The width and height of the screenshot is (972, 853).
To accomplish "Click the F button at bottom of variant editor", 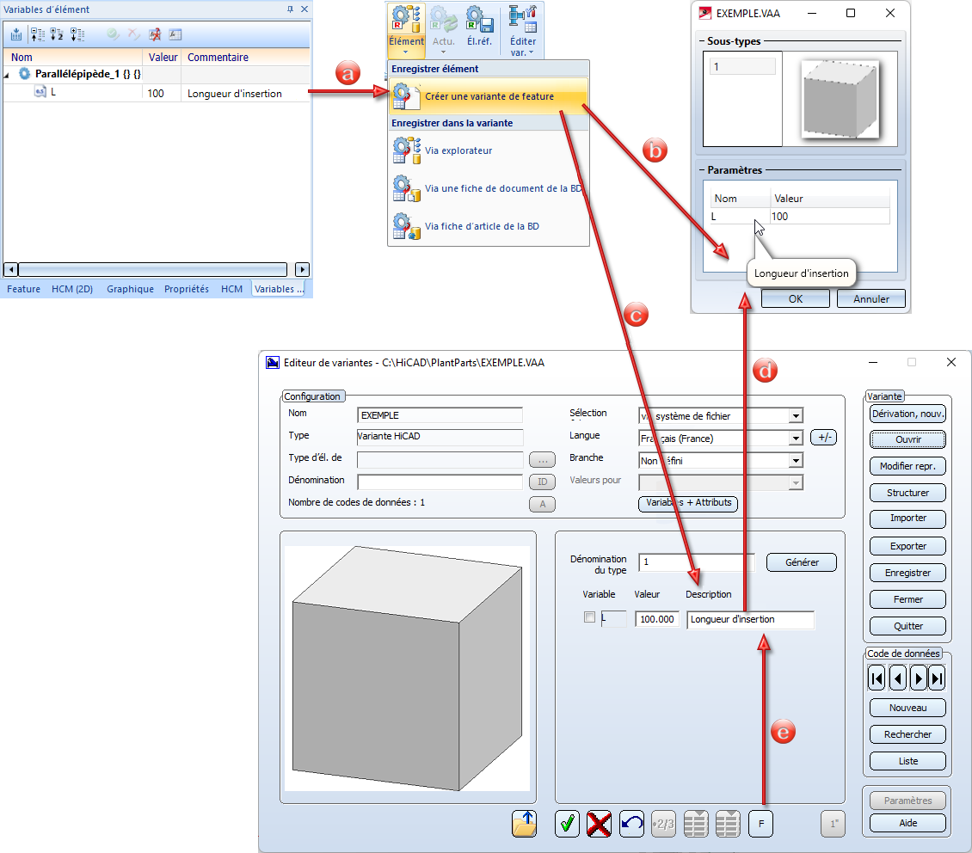I will pyautogui.click(x=760, y=824).
